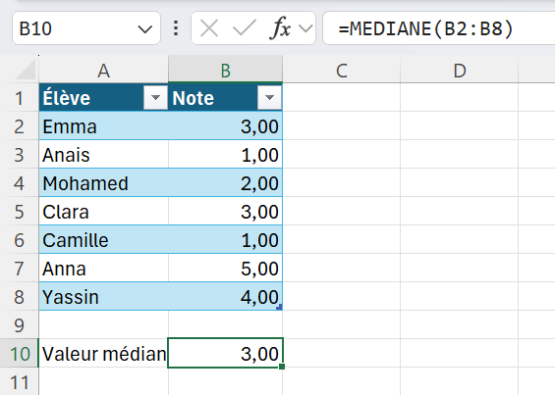The image size is (555, 395).
Task: Select column A header
Action: (104, 70)
